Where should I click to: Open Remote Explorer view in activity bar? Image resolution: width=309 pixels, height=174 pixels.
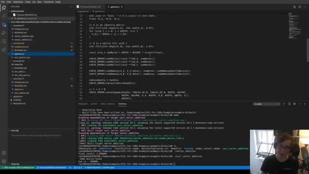pos(4,41)
